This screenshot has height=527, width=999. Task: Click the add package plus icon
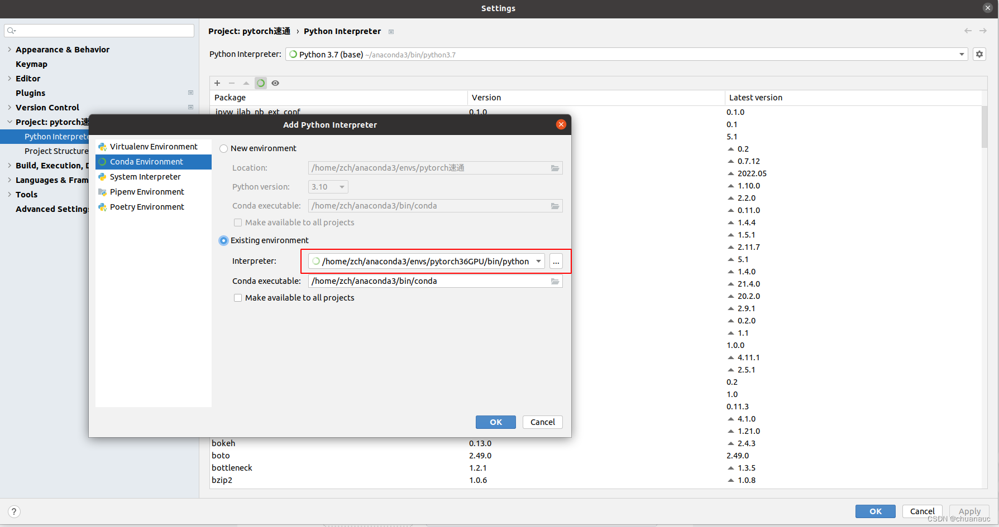(217, 83)
